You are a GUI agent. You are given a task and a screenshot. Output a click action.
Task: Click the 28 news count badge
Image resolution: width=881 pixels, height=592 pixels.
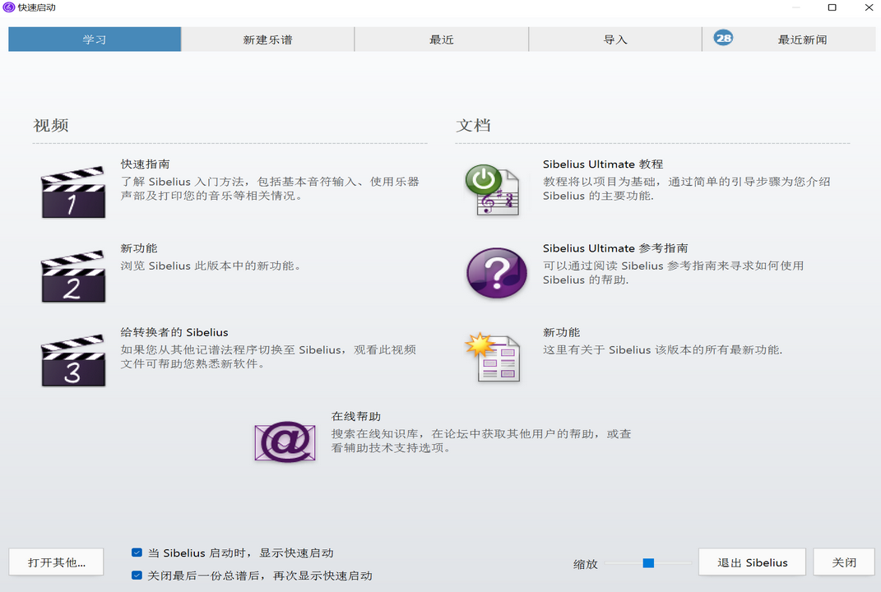coord(723,38)
